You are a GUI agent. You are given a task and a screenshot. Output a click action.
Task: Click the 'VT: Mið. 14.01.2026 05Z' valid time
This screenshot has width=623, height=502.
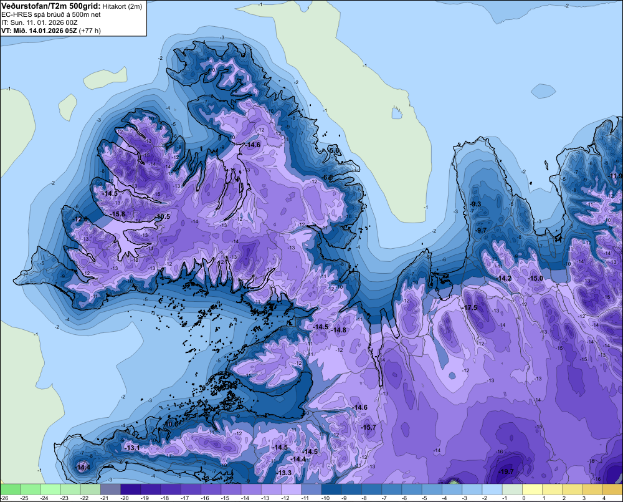tap(39, 31)
